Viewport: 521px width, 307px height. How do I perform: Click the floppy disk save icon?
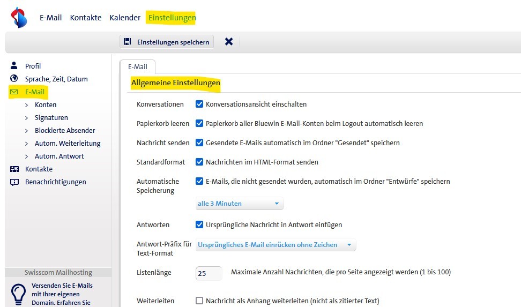(x=128, y=42)
